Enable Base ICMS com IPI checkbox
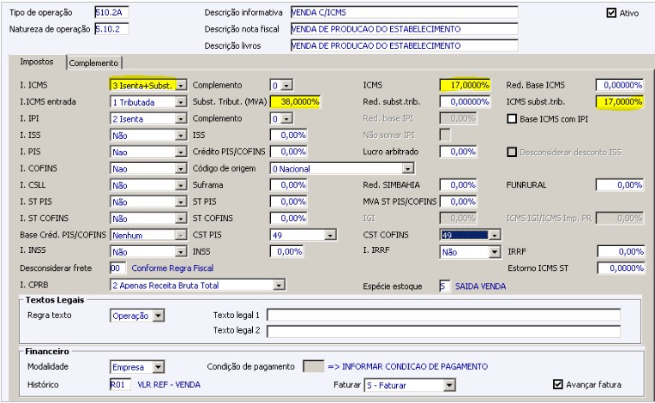The height and width of the screenshot is (403, 655). (x=512, y=118)
